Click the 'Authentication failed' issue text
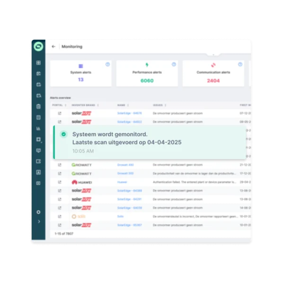Screen dimensions: 284x284 (x=194, y=182)
